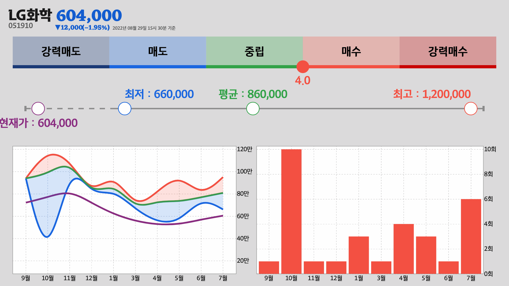Click the 4회 axis label on bar chart
509x286 pixels.
tap(489, 224)
